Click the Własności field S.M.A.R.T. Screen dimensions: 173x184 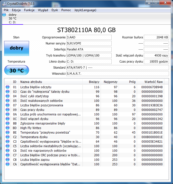[118, 74]
